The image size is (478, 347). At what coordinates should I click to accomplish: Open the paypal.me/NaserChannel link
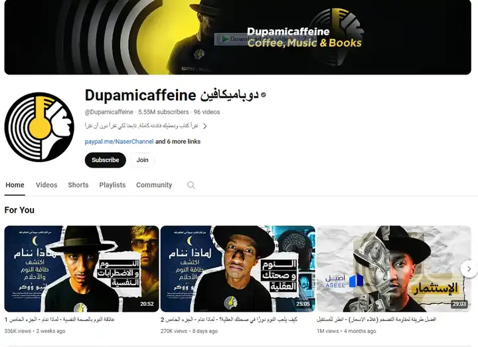119,142
